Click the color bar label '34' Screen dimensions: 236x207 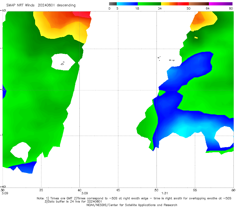[160, 8]
